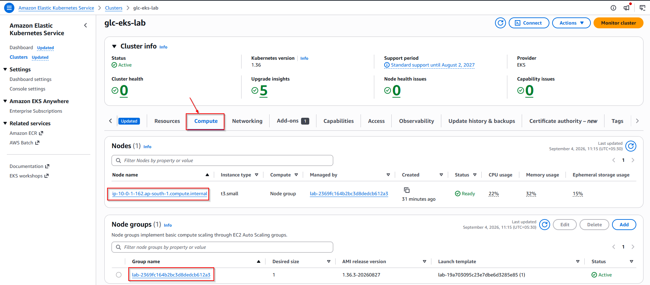Open the announcements megaphone icon

click(x=627, y=8)
